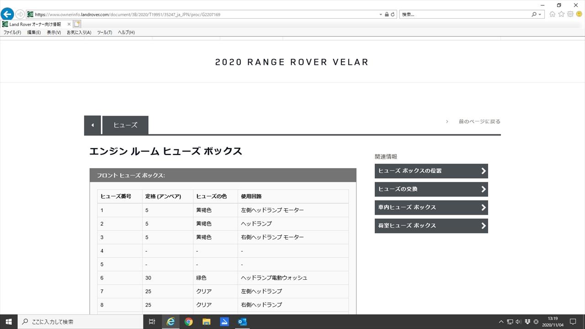Click 2020 RANGE ROVER VELAR heading
The image size is (585, 329).
292,62
